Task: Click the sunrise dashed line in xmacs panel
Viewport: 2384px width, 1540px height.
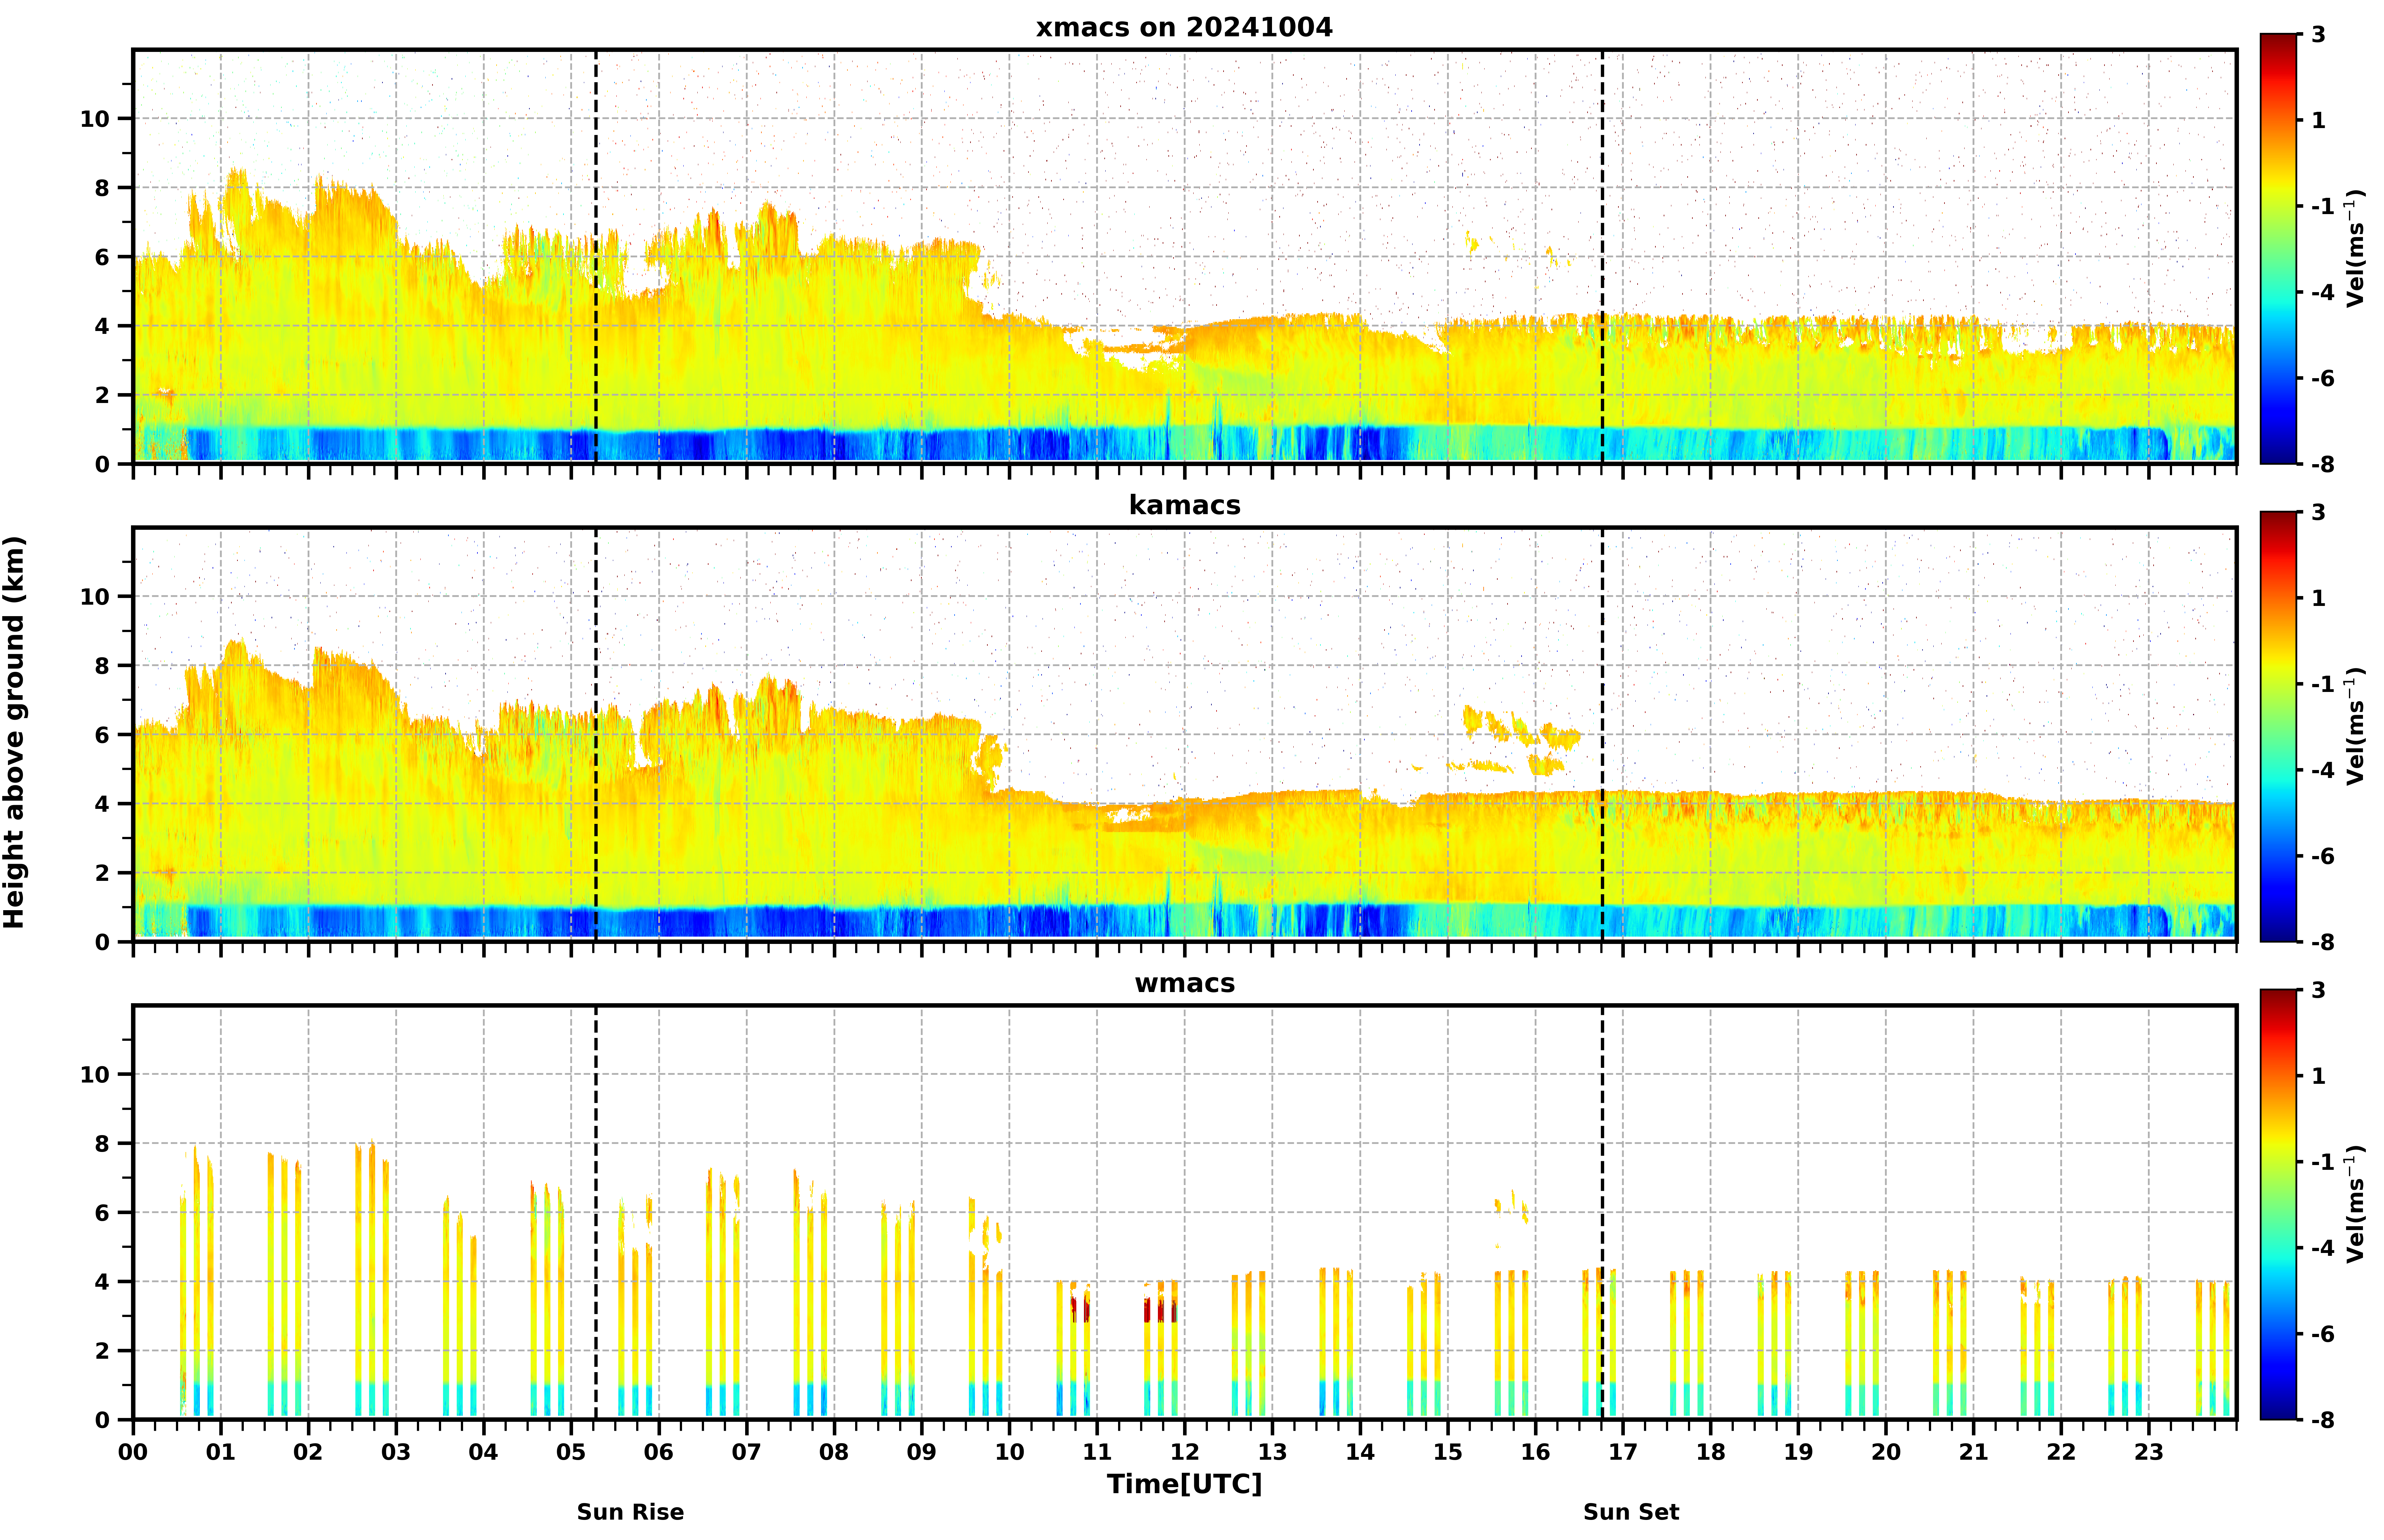Action: tap(596, 257)
